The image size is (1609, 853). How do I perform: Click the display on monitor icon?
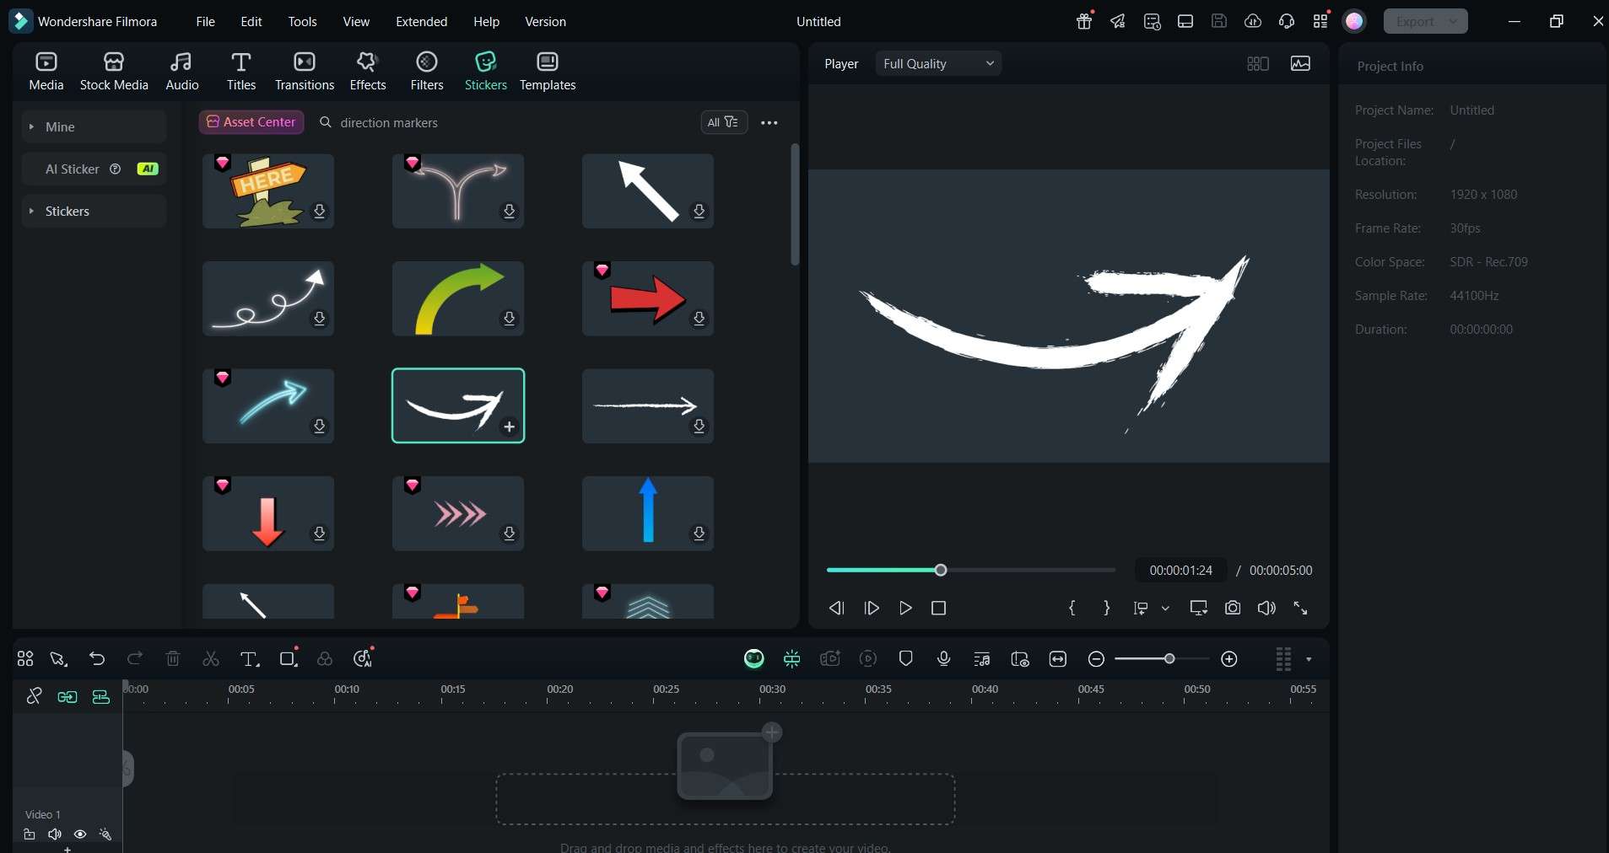click(1198, 608)
